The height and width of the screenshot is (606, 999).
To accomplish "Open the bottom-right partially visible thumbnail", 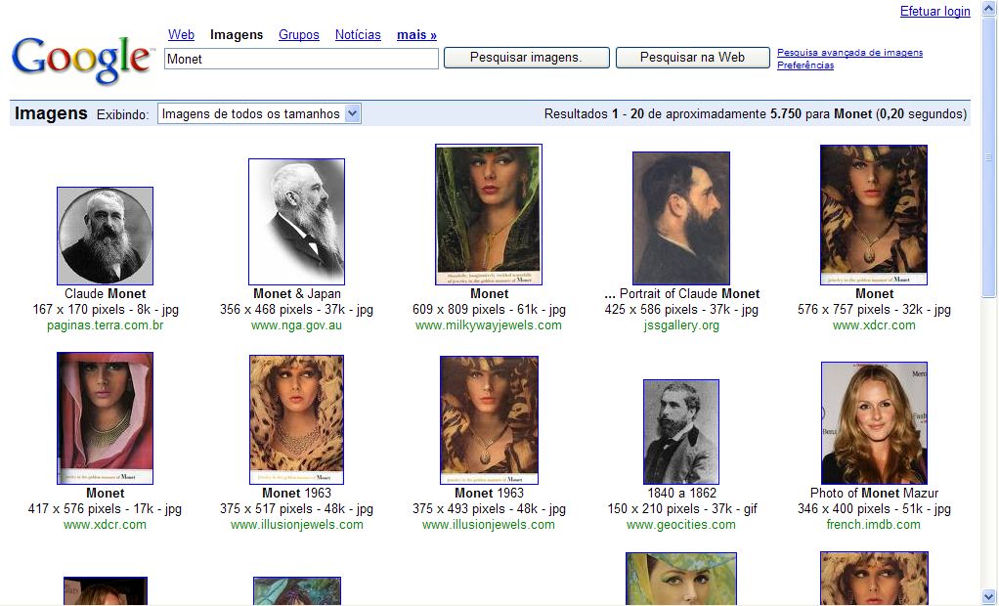I will click(x=874, y=579).
